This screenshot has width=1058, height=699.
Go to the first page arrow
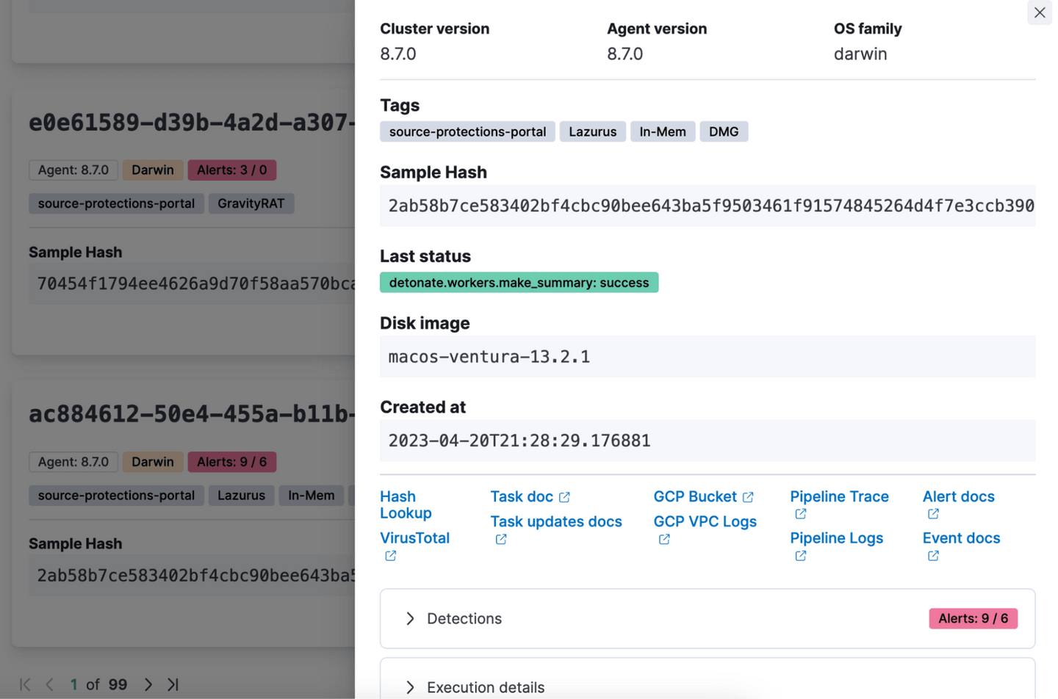coord(25,684)
